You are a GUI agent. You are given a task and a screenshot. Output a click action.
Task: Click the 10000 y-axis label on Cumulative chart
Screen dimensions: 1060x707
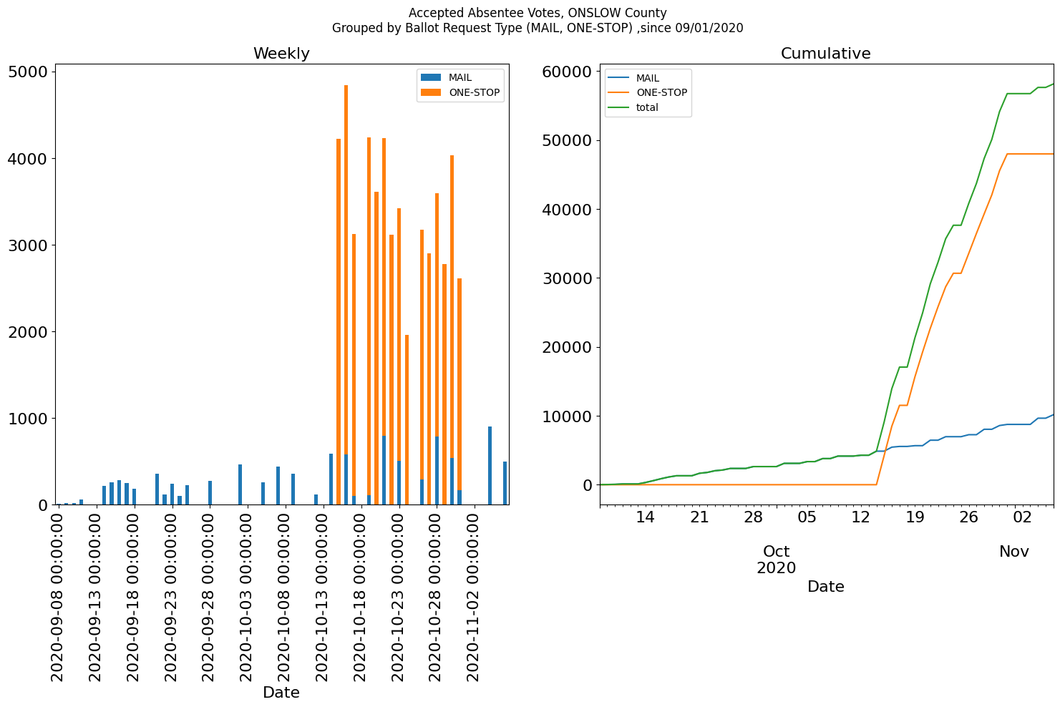(567, 416)
